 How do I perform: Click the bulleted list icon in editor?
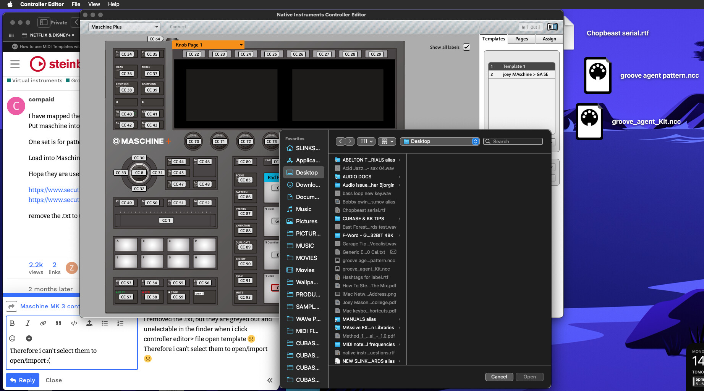coord(105,323)
